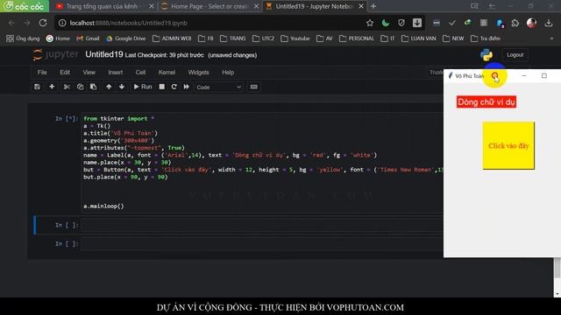Click the red 'Dòng chữ ví dụ' label

(486, 102)
